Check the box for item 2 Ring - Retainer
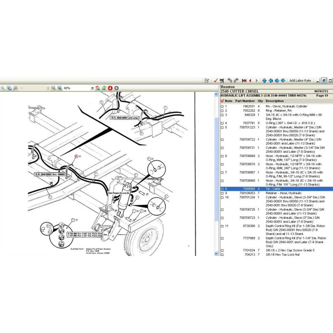Viewport: 333px width, 333px height. point(222,111)
